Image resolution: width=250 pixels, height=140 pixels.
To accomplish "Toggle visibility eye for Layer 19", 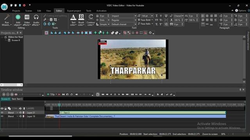I will click(2, 116).
